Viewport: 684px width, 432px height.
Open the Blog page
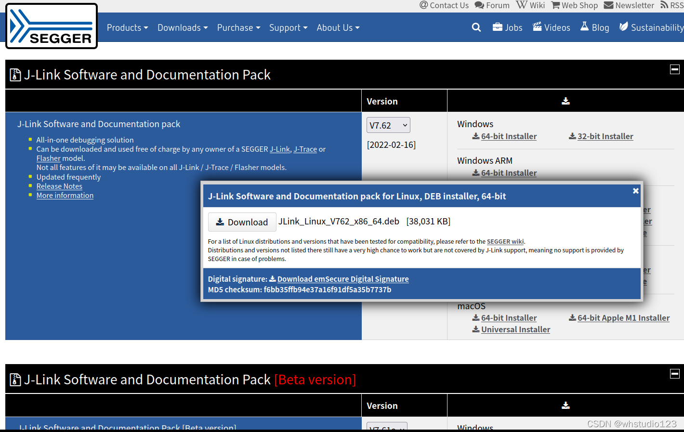(x=595, y=27)
